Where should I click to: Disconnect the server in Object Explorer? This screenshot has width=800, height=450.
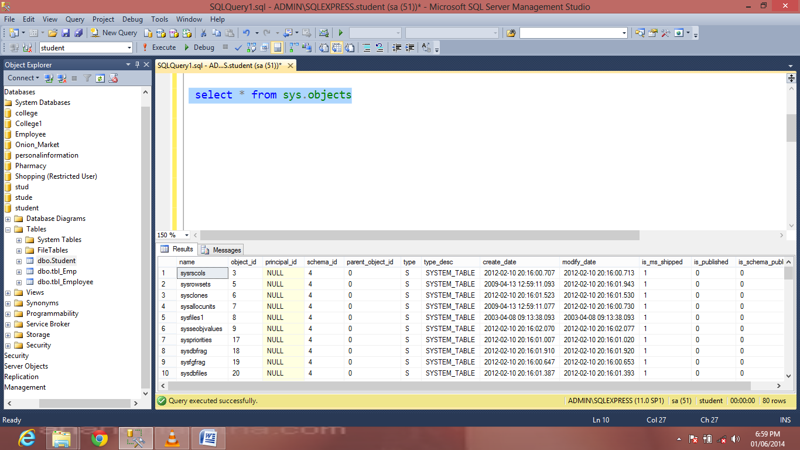point(62,78)
